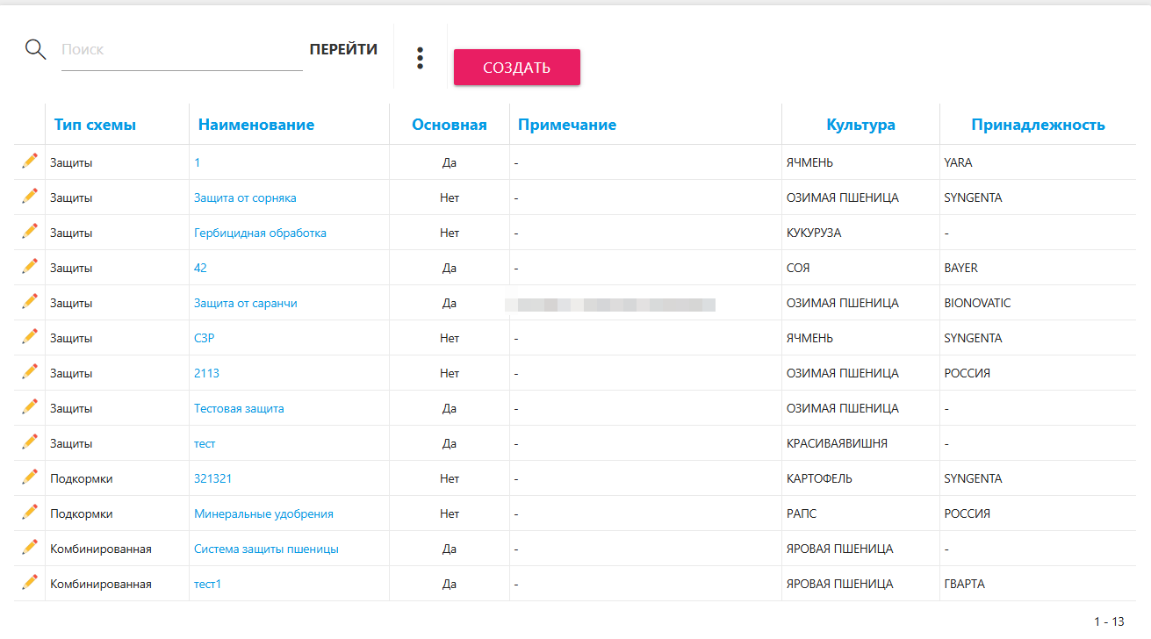This screenshot has width=1151, height=639.
Task: Open the СЗР scheme link
Action: pos(204,338)
